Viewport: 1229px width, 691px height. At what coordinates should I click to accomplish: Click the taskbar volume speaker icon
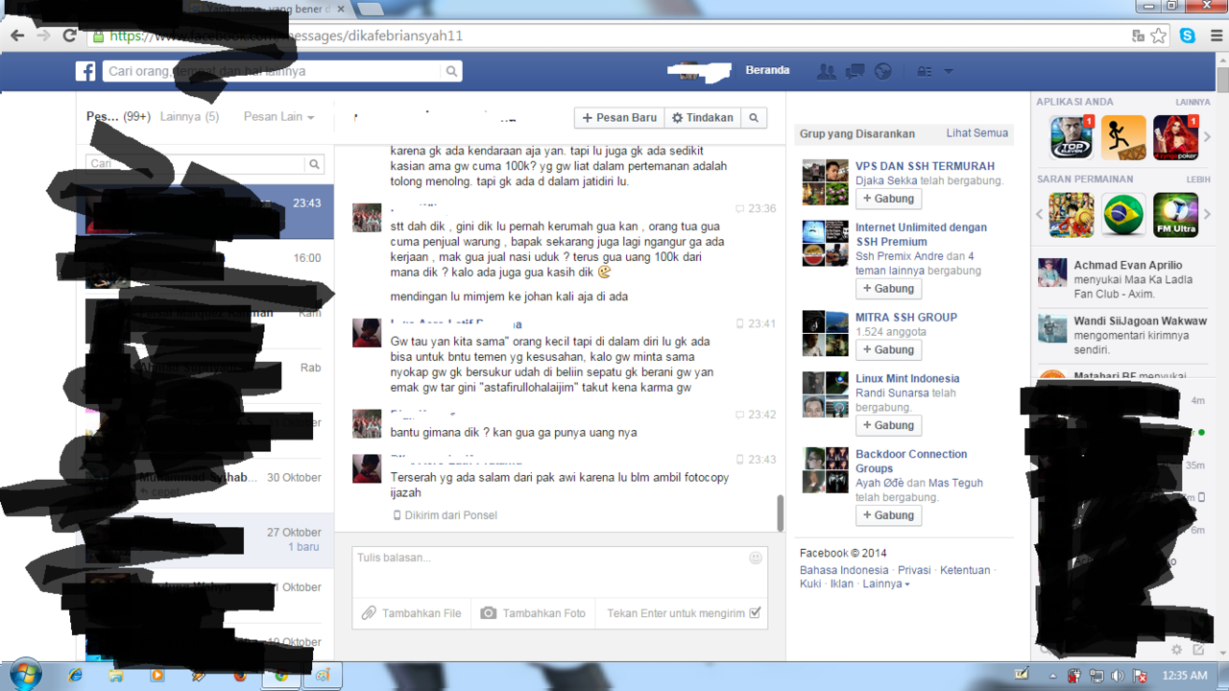[x=1117, y=676]
